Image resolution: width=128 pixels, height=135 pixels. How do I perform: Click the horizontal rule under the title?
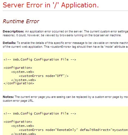click(x=65, y=11)
